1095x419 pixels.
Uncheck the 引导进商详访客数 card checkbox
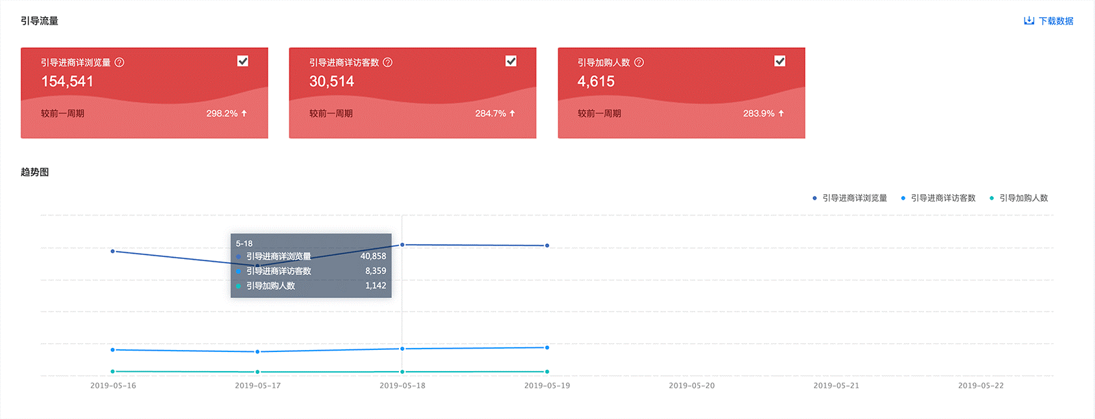click(511, 61)
